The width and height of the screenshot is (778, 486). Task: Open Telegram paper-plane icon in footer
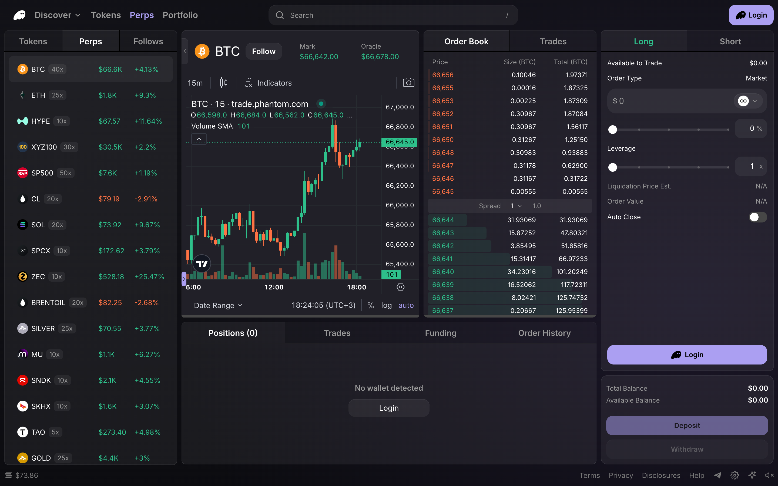coord(717,475)
